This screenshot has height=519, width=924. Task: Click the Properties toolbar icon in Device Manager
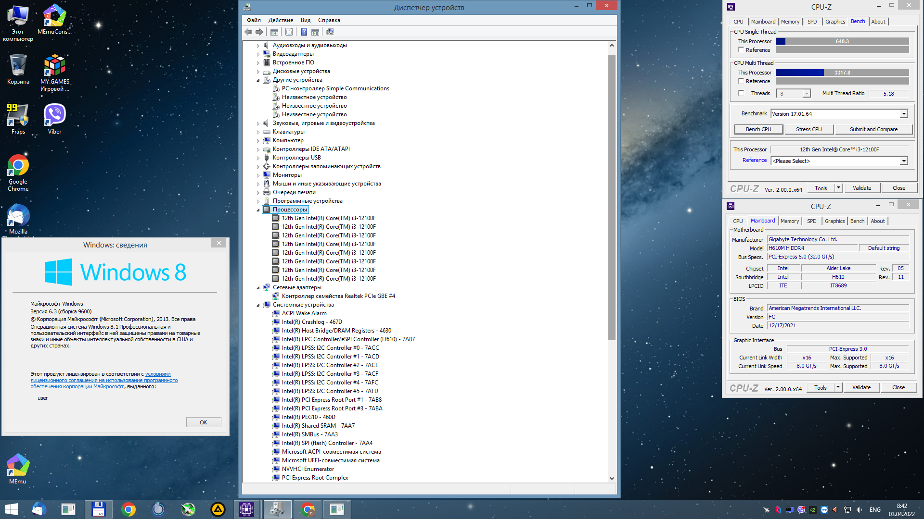[289, 32]
